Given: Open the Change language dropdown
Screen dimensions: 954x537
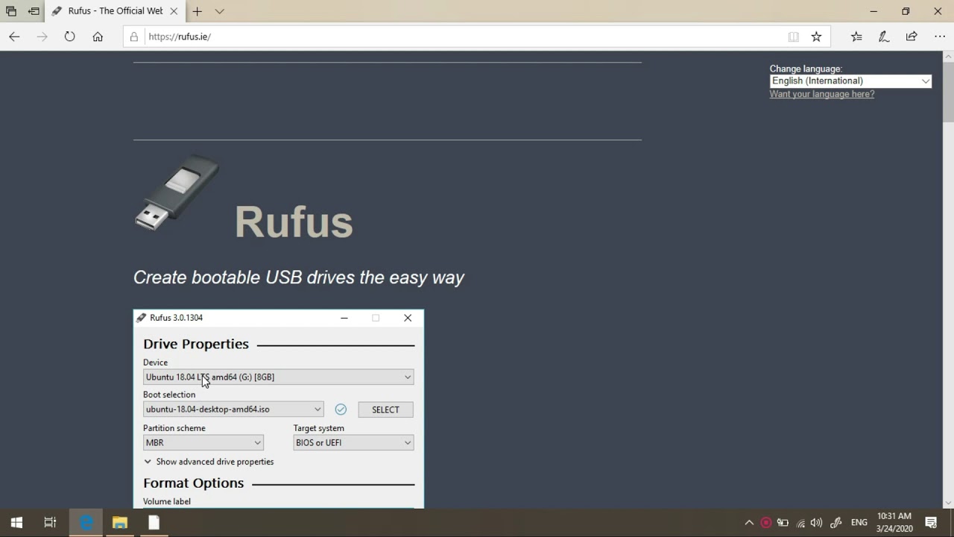Looking at the screenshot, I should pos(850,81).
